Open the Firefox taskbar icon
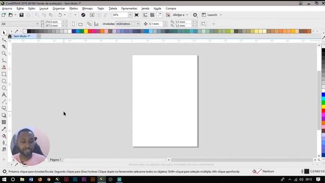The image size is (325, 183). (40, 179)
